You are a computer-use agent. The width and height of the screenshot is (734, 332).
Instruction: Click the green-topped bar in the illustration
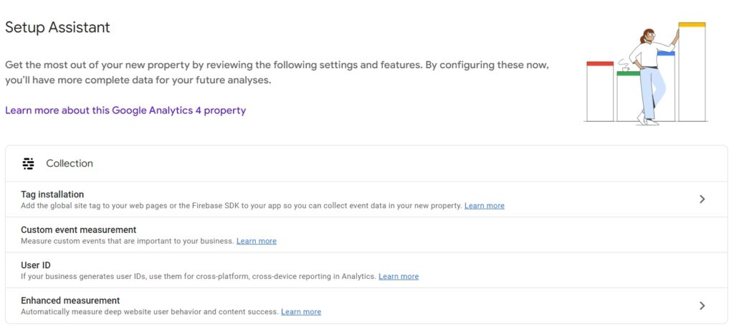626,97
